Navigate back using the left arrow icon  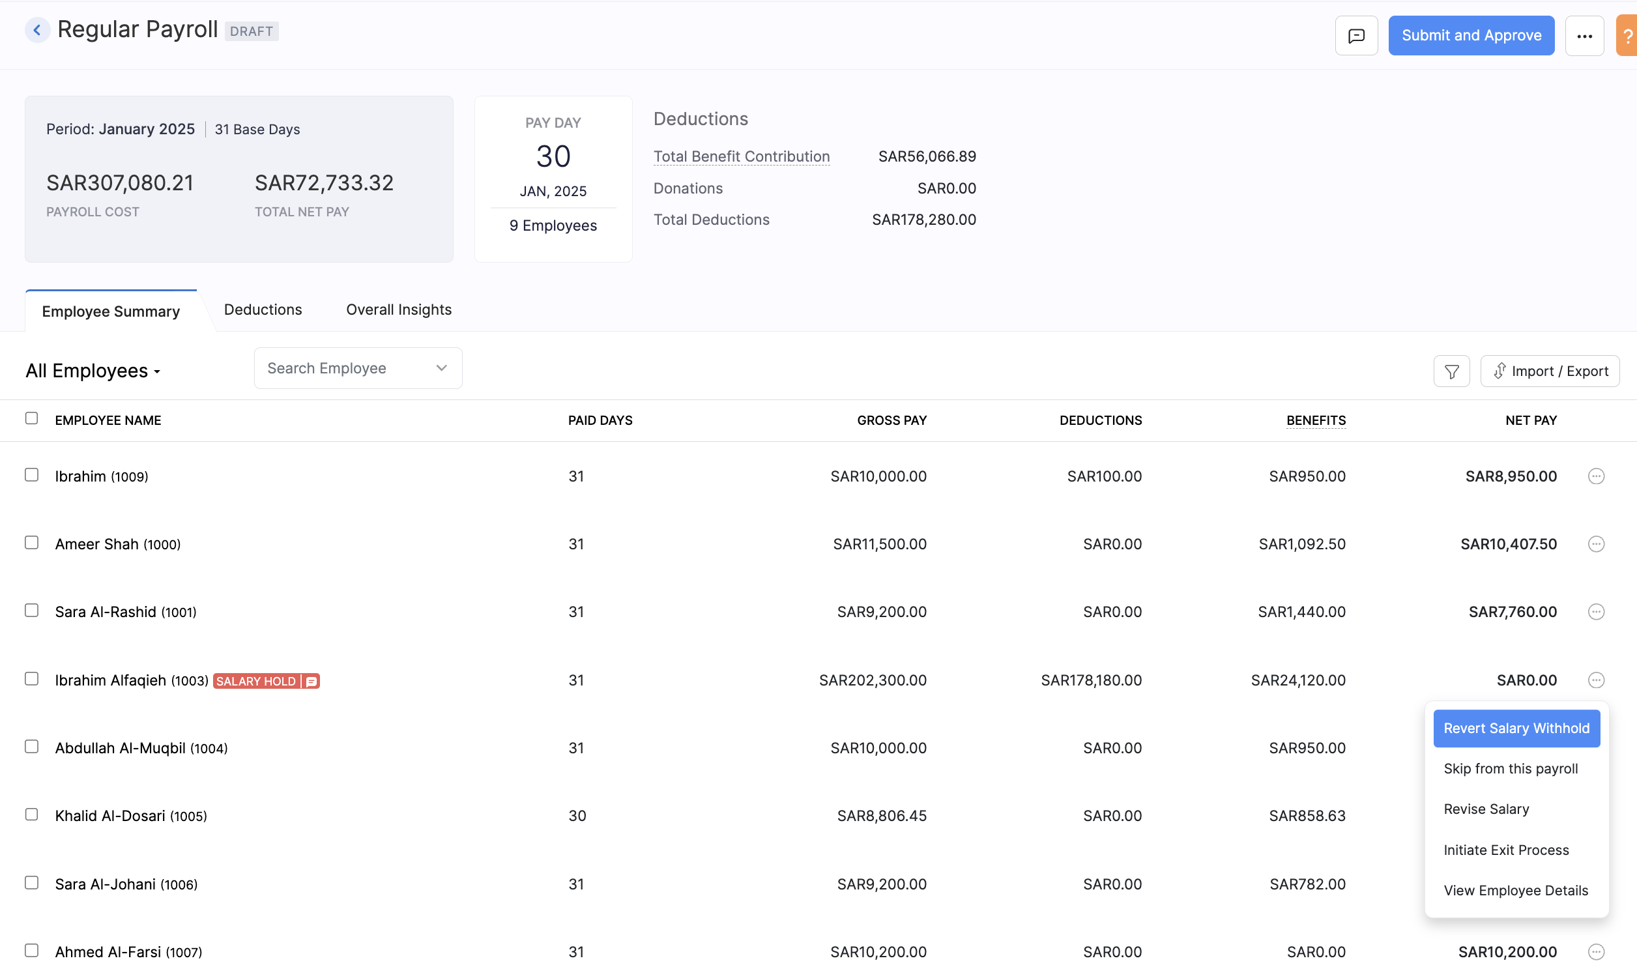tap(37, 29)
